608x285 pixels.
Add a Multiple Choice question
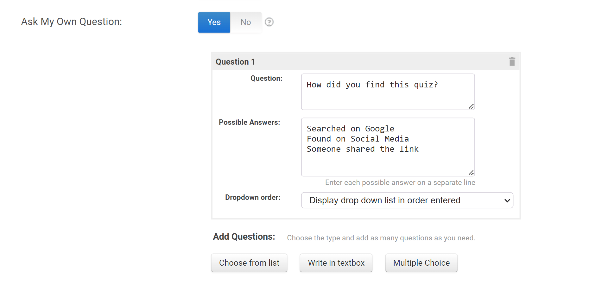pos(421,263)
